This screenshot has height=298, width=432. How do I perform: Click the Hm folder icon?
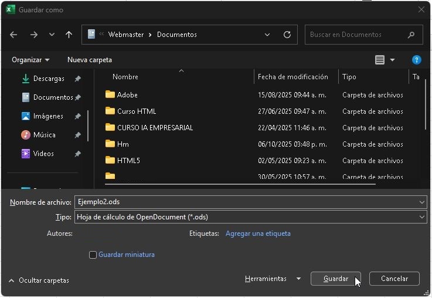tap(110, 144)
